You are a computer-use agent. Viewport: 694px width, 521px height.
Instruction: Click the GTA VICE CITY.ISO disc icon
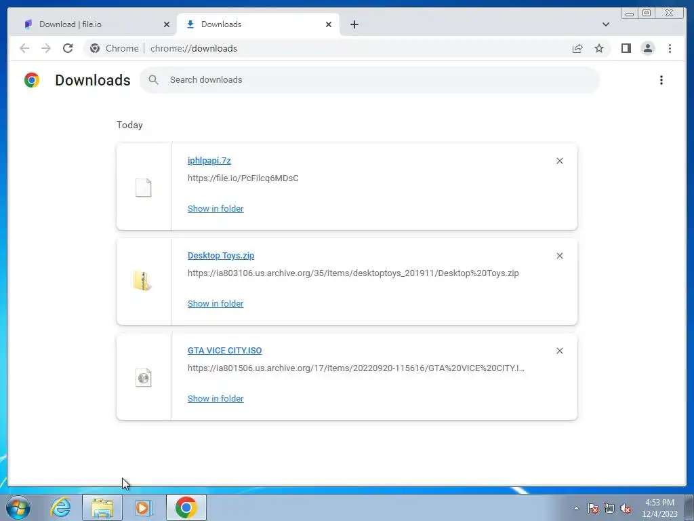click(144, 377)
